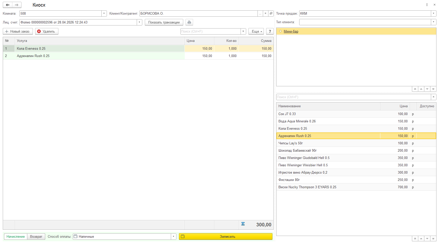Screen dimensions: 441x242
Task: Print the folio with the printer icon
Action: pyautogui.click(x=189, y=22)
